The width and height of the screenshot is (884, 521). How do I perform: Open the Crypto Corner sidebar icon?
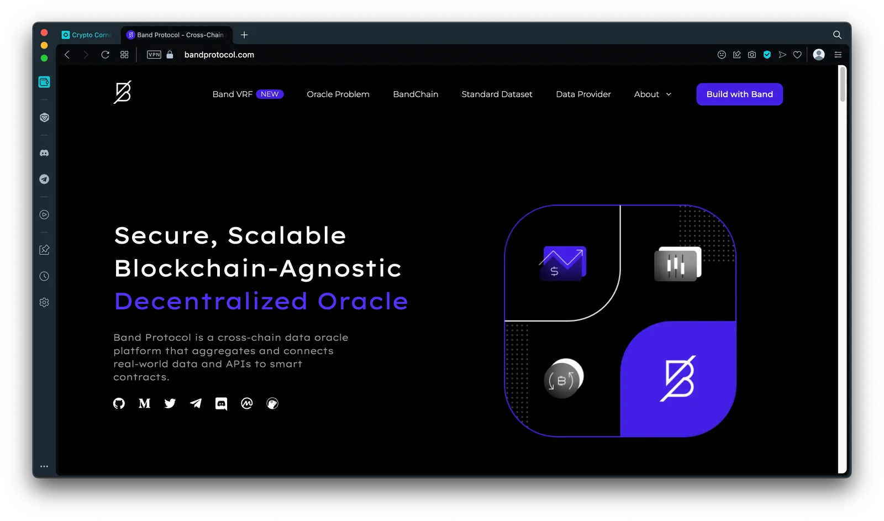44,118
